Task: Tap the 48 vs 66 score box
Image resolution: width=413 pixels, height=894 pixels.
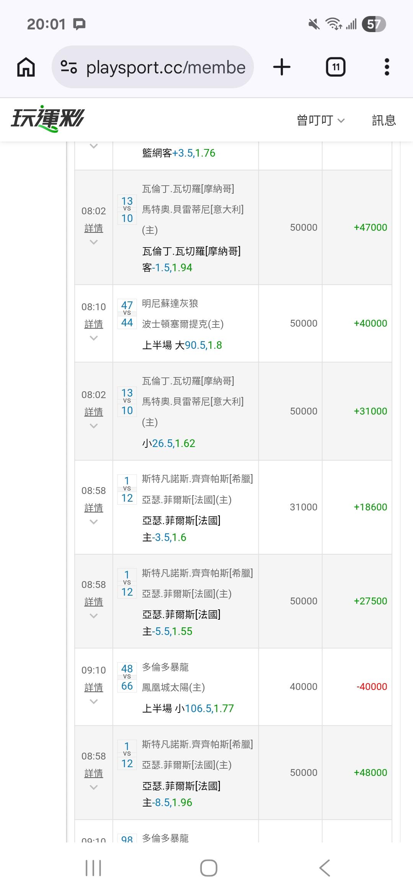Action: point(127,677)
